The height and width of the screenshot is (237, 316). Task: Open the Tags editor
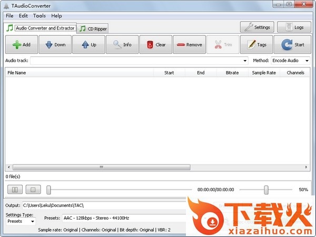256,45
